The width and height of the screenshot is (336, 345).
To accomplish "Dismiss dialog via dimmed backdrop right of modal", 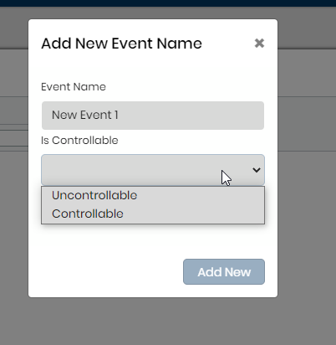I will 307,195.
